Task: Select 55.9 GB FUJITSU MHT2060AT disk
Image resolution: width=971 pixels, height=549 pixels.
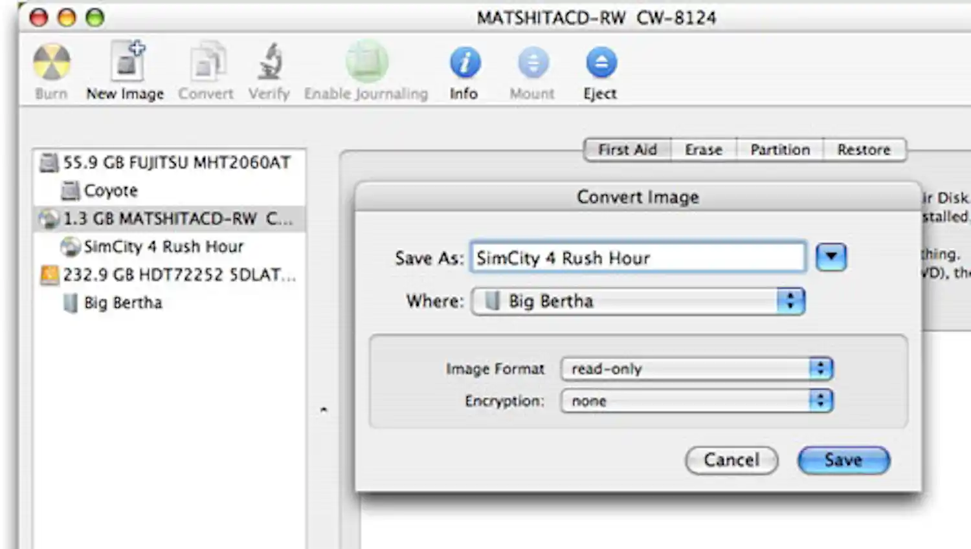Action: [x=170, y=162]
